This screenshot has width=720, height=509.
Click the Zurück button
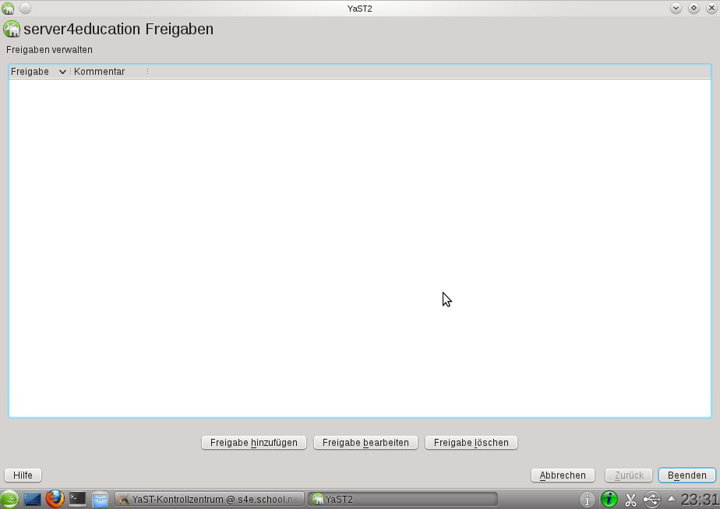point(629,475)
